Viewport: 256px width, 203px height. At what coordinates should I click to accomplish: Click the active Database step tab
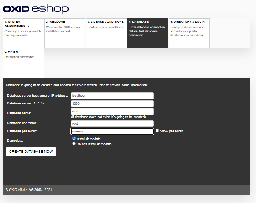148,33
